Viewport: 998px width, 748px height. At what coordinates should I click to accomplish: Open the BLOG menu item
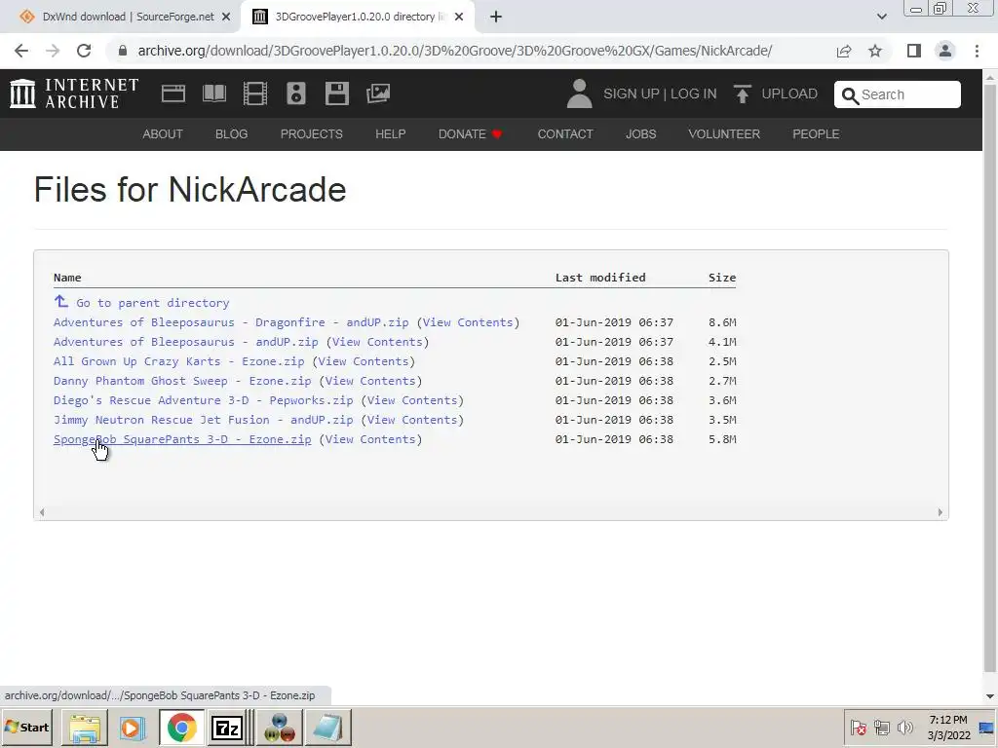click(x=232, y=134)
